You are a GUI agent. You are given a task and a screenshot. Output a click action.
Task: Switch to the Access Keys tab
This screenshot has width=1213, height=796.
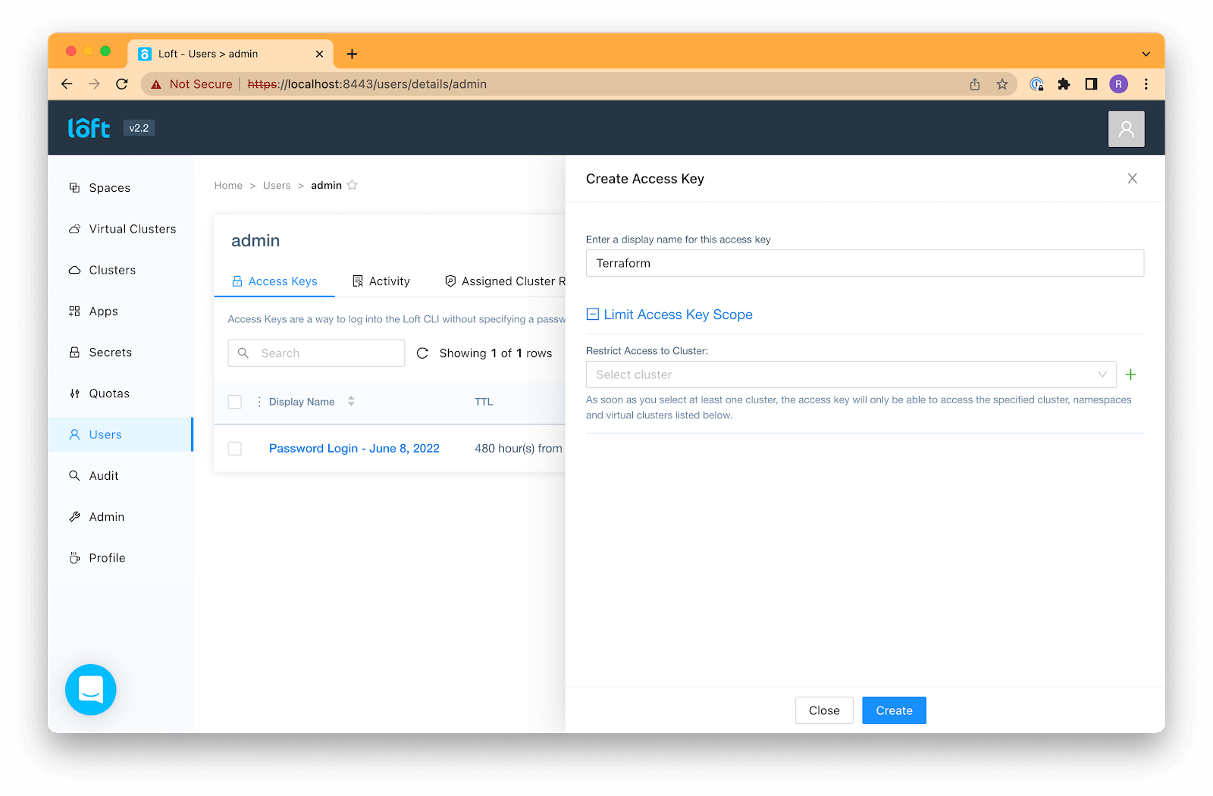(274, 281)
